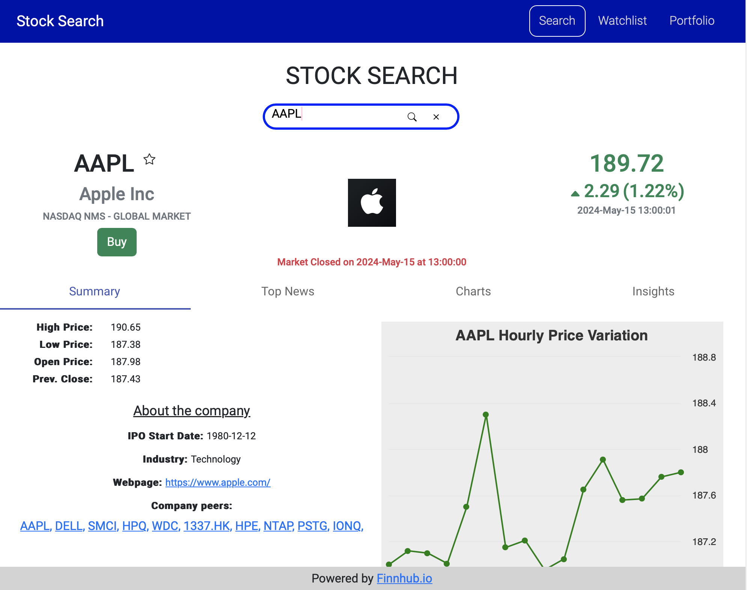Open the apple.com webpage link

(x=218, y=482)
